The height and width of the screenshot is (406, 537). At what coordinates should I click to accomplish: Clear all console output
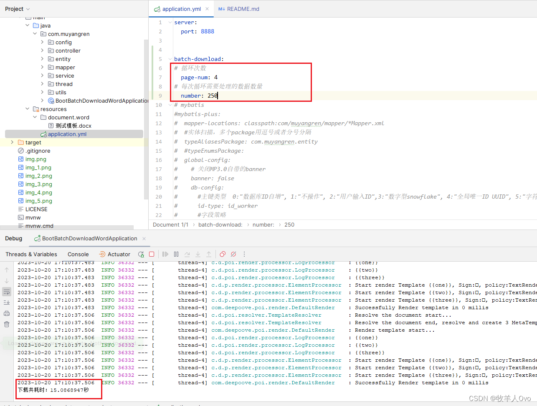coord(7,324)
